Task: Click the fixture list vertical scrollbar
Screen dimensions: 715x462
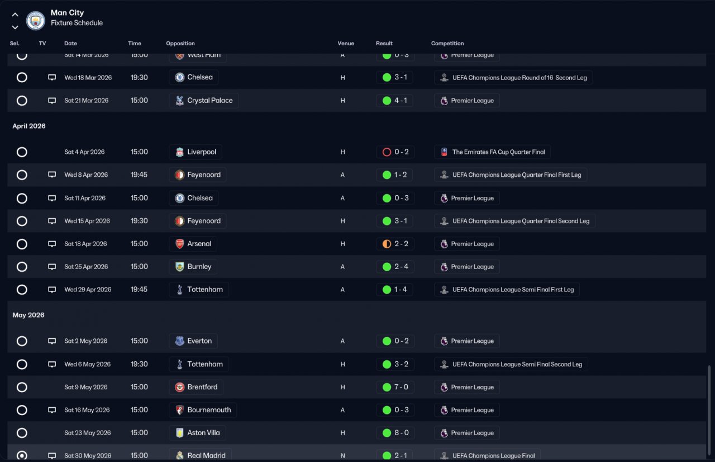Action: point(710,411)
